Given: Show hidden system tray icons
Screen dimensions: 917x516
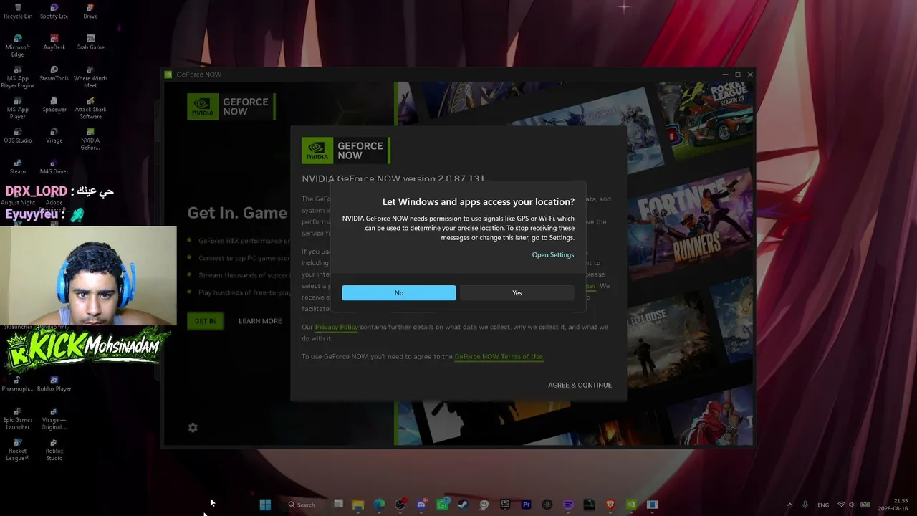Looking at the screenshot, I should point(789,505).
